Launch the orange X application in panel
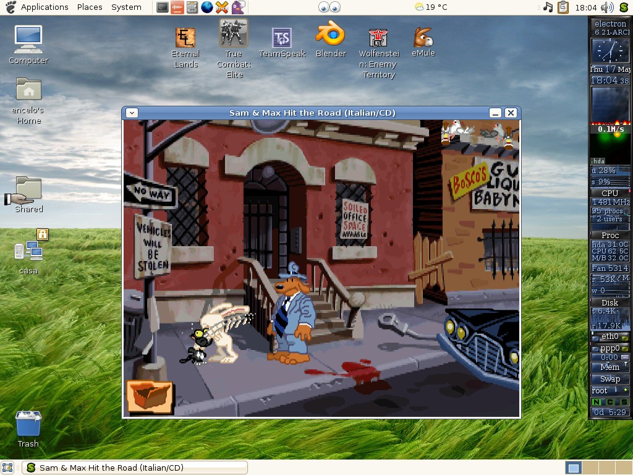Viewport: 633px width, 475px height. (x=222, y=7)
